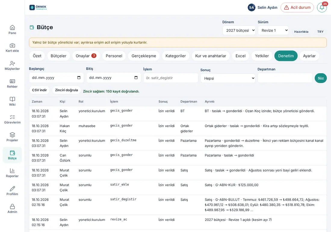Expand the Dönem 2027 bütçesi dropdown
Viewport: 331px width, 232px height.
coord(239,30)
